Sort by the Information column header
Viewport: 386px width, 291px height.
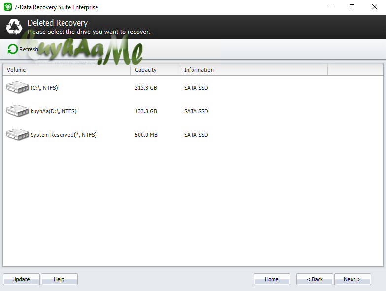click(x=254, y=70)
